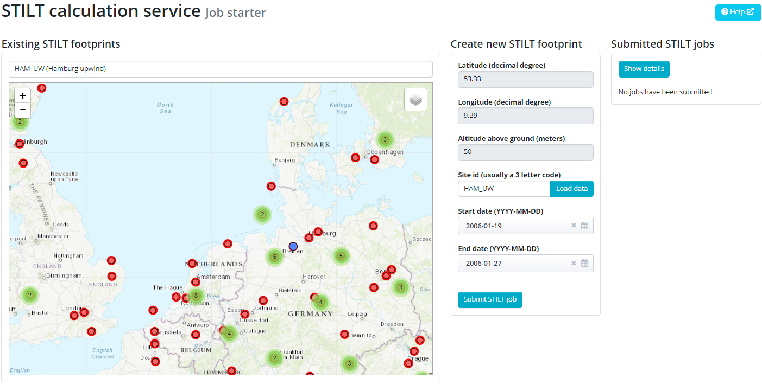Zoom out on the map

pyautogui.click(x=23, y=110)
